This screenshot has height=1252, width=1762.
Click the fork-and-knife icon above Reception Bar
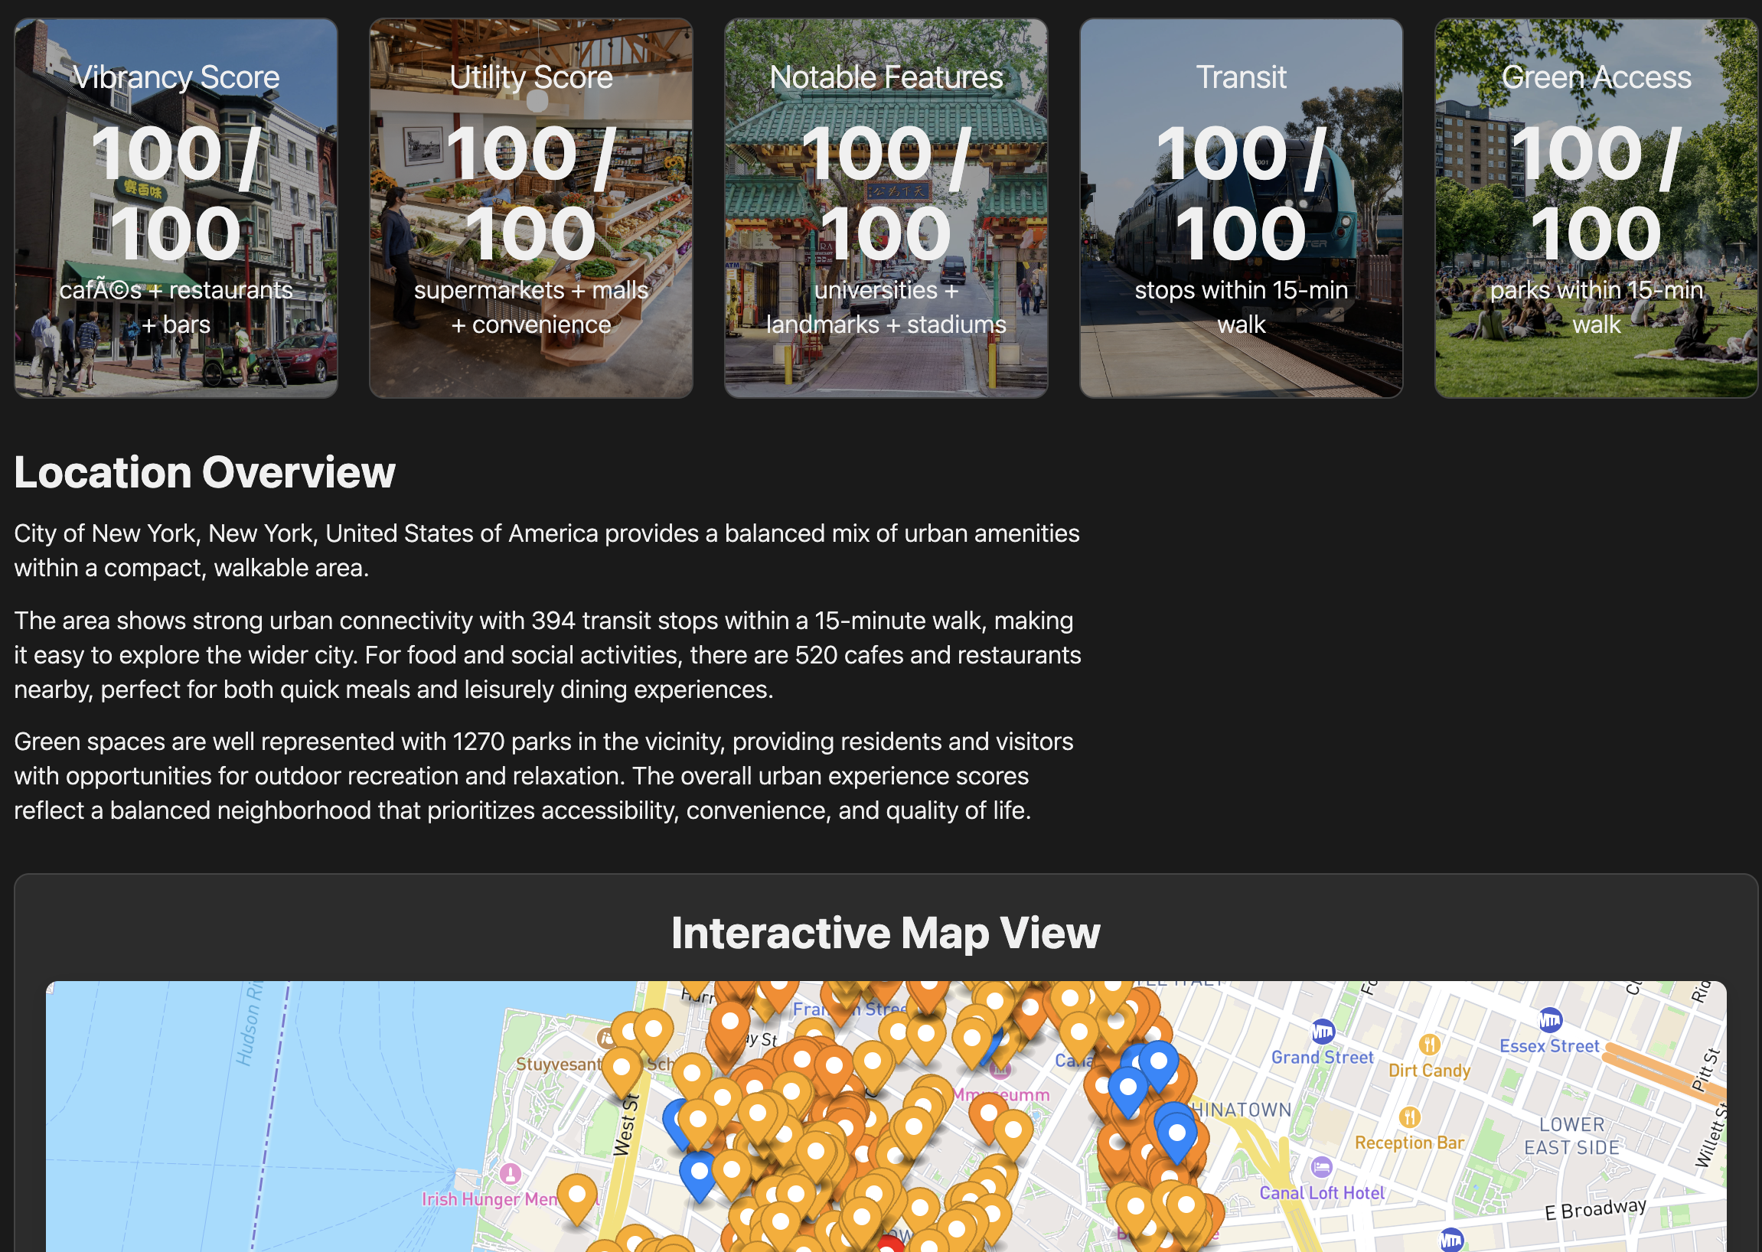click(x=1411, y=1117)
